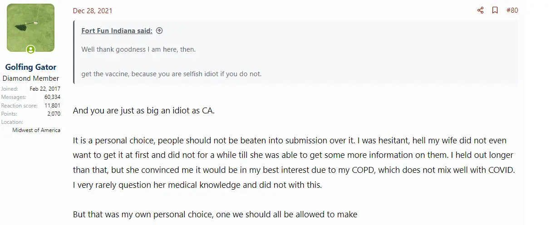Click the line "But that was my own personal choice"

pos(215,215)
